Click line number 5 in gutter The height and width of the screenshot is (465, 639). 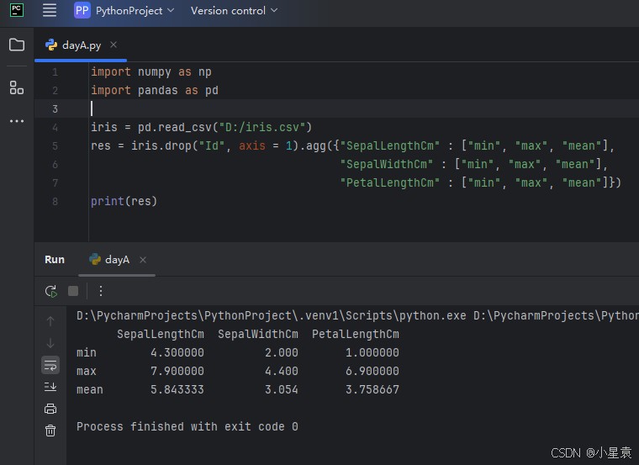point(55,146)
